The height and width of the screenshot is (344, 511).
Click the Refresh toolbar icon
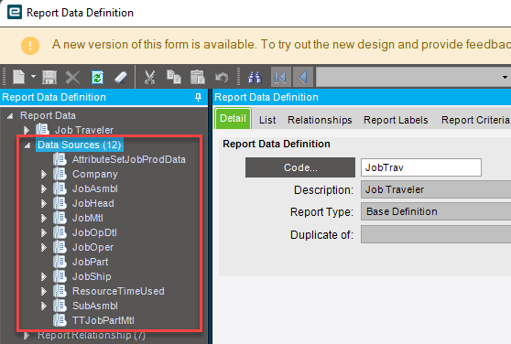tap(97, 78)
